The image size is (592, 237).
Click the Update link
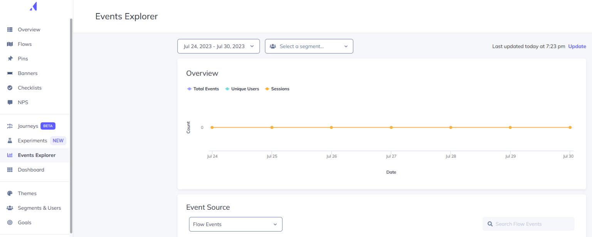577,46
